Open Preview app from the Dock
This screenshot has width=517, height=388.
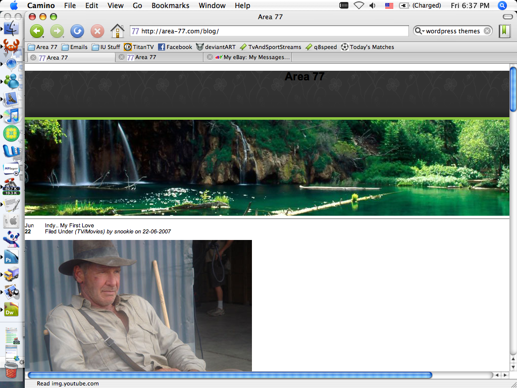tap(12, 292)
